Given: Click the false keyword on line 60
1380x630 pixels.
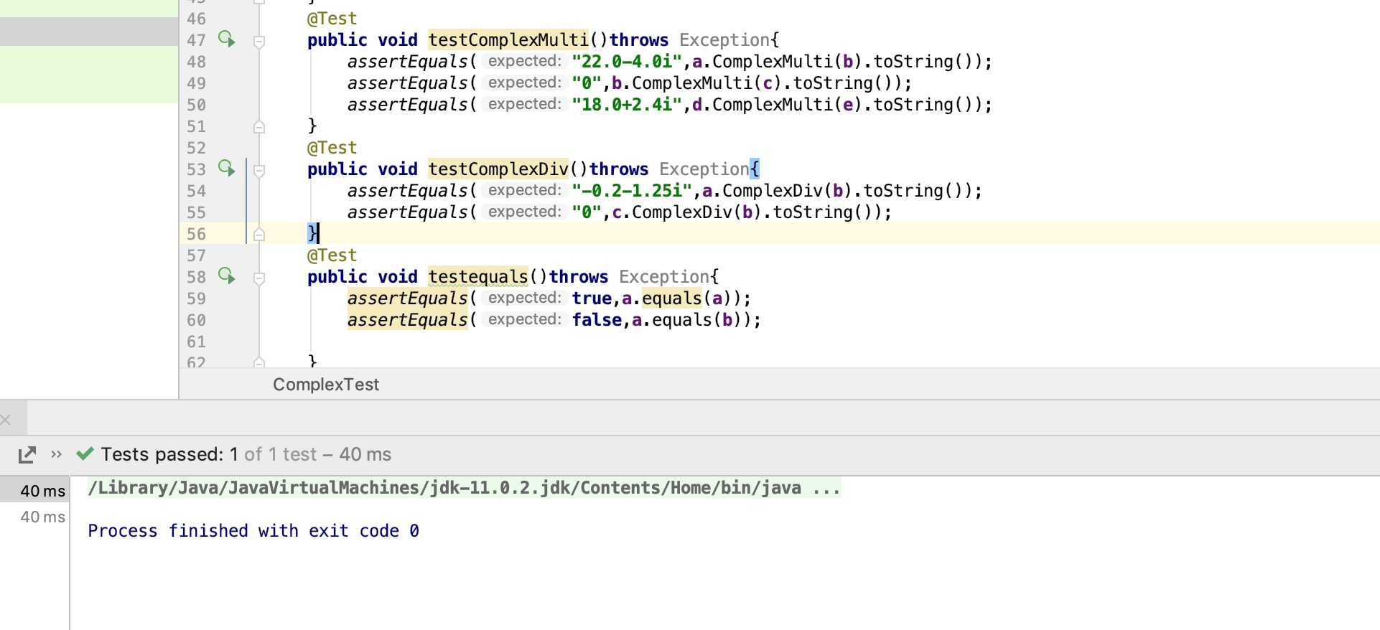Looking at the screenshot, I should [597, 319].
